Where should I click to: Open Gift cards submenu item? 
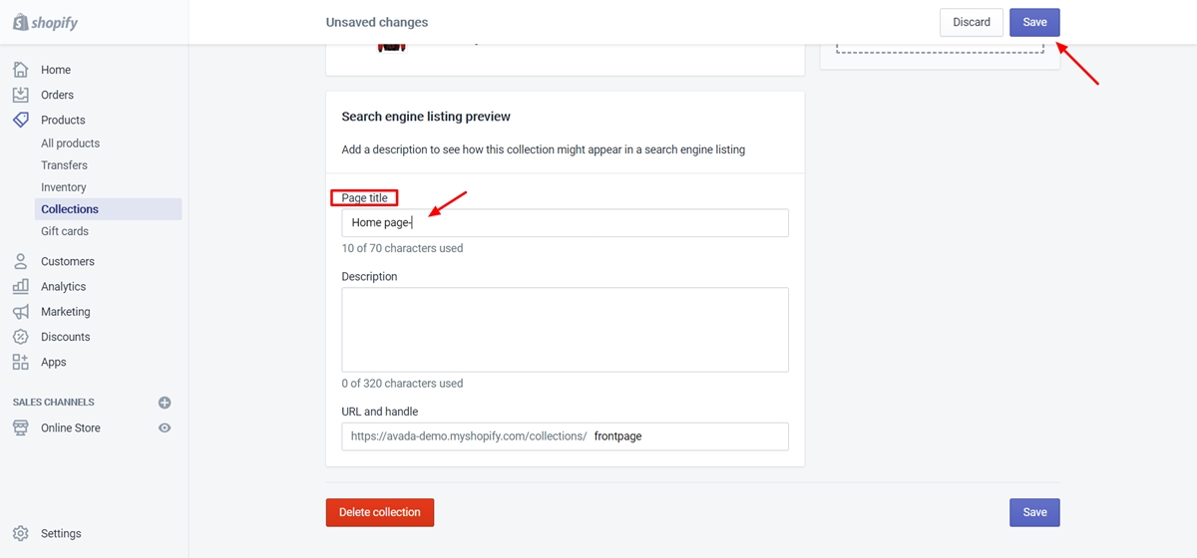point(65,231)
